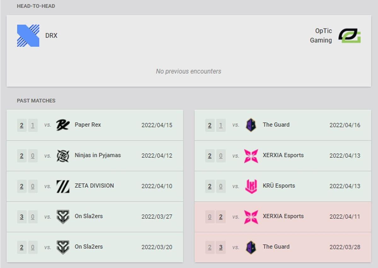Image resolution: width=378 pixels, height=268 pixels.
Task: Click The Guard team logo
Action: click(251, 125)
